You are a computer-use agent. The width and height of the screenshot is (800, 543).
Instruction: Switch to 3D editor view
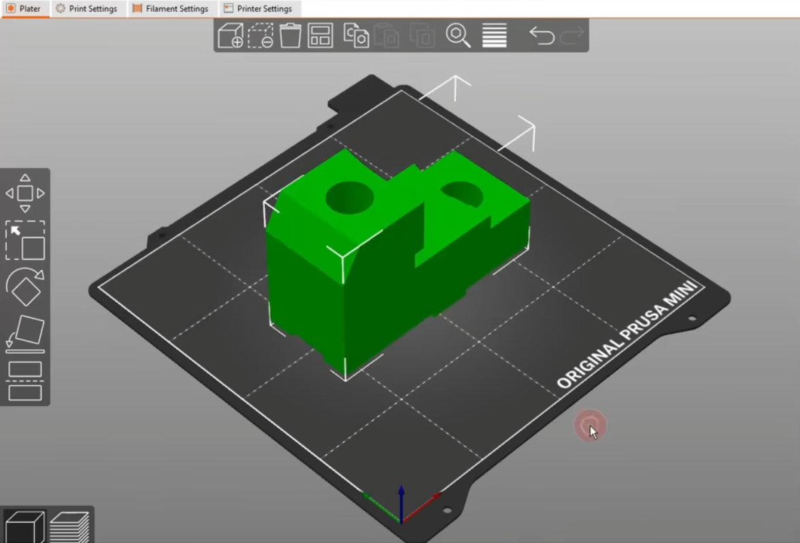24,526
